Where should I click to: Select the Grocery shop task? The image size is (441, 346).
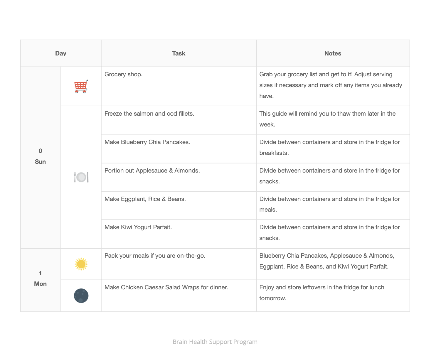pos(123,74)
